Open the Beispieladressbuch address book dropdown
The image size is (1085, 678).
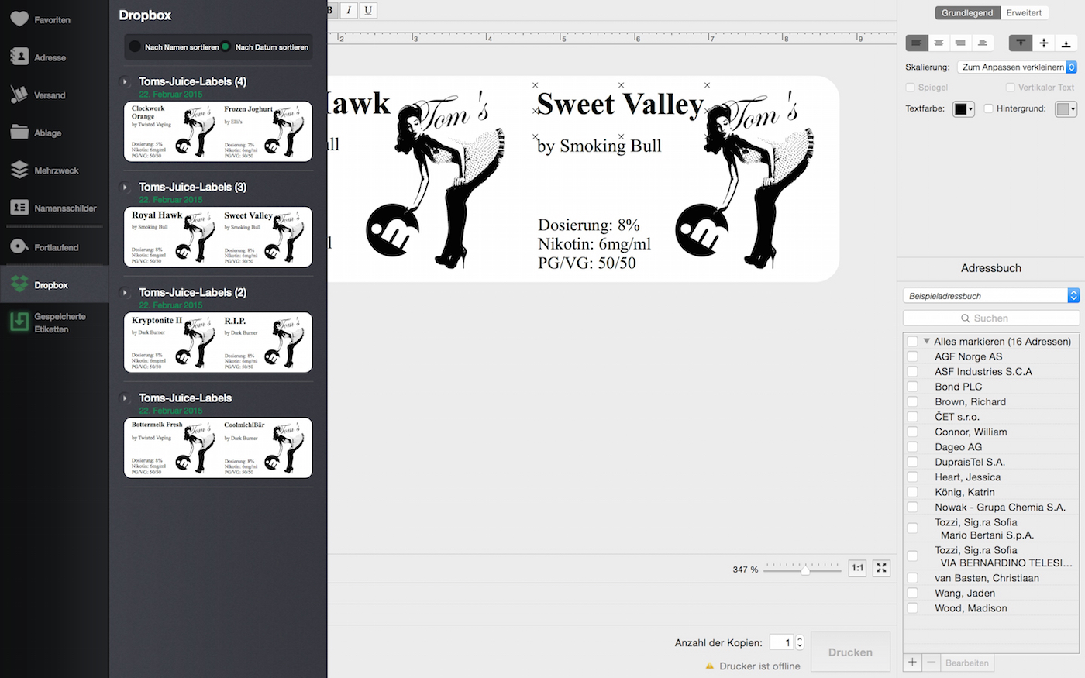click(990, 296)
